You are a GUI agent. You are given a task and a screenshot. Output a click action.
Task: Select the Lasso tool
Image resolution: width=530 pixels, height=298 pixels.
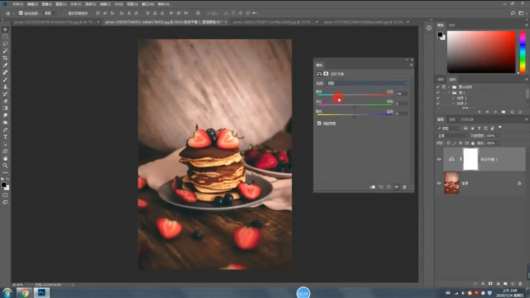coord(5,44)
